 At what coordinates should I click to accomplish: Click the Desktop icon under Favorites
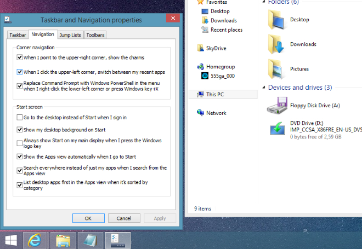click(x=205, y=11)
